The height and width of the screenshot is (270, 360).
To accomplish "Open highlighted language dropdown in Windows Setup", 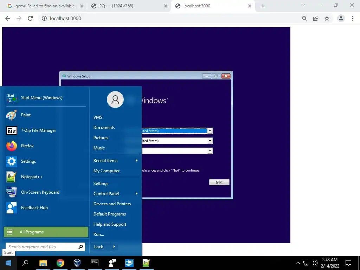I will (210, 131).
